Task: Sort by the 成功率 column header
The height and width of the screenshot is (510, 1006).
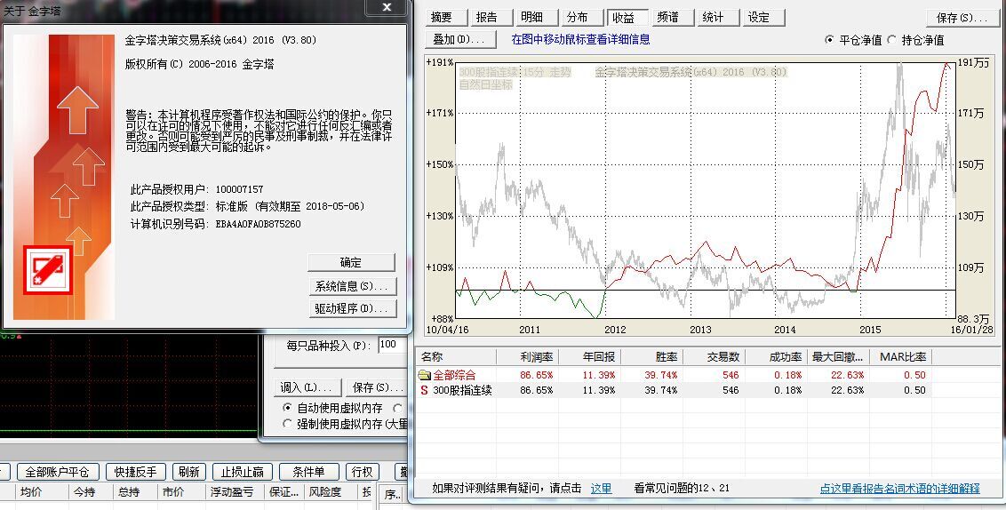Action: pyautogui.click(x=776, y=356)
